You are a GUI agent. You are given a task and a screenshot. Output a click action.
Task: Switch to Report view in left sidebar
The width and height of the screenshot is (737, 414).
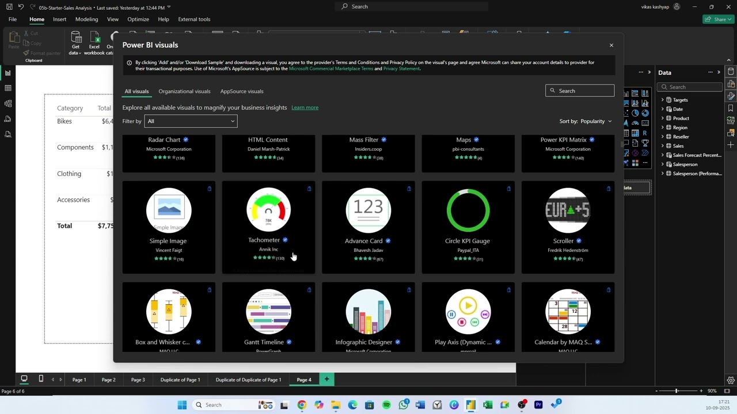[8, 72]
